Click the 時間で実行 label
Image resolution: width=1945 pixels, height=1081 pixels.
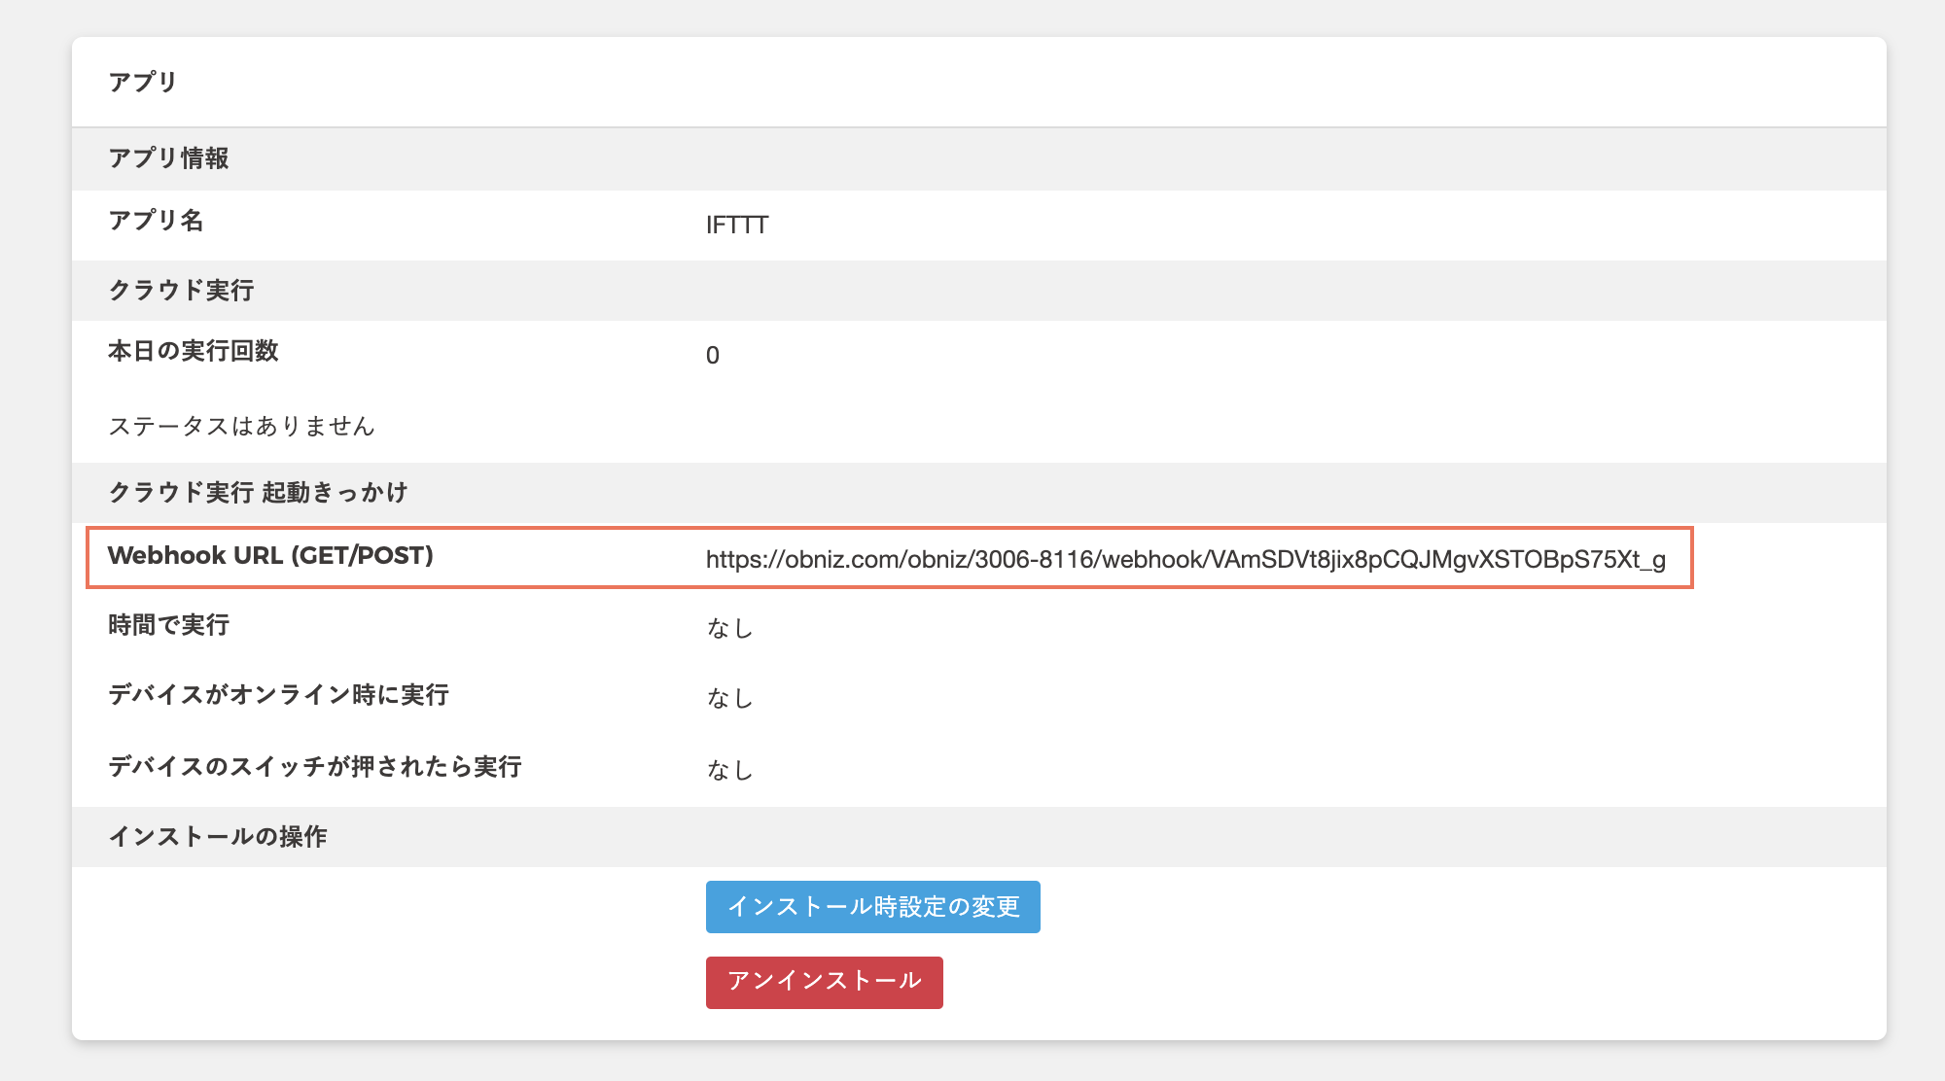click(x=168, y=625)
